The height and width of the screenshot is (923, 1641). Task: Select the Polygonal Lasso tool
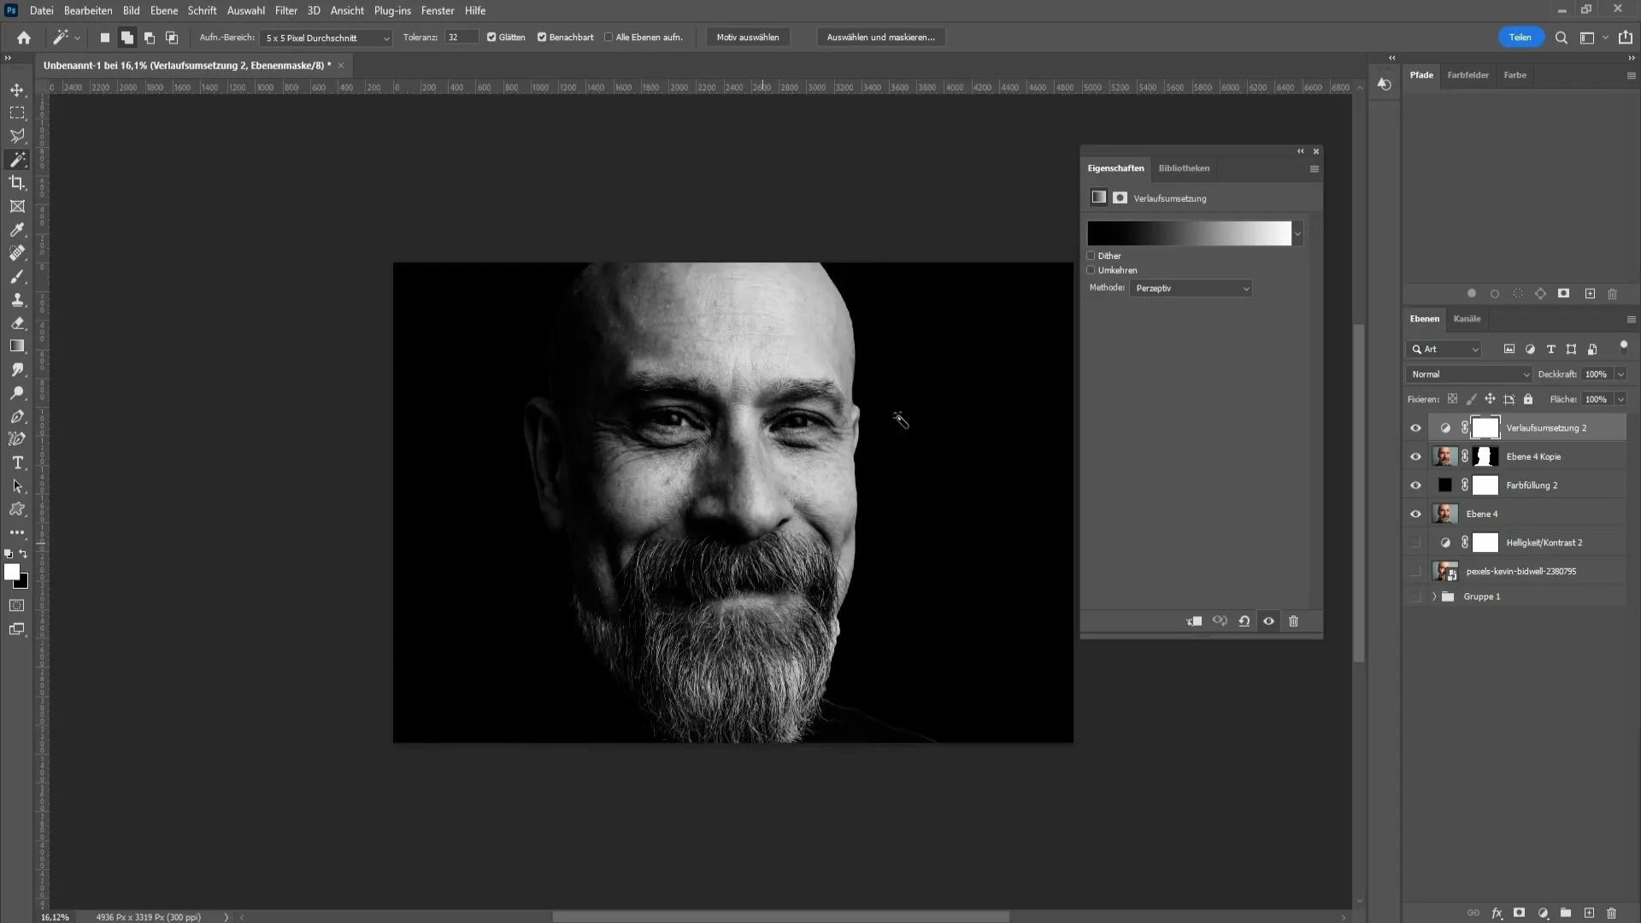click(x=17, y=136)
